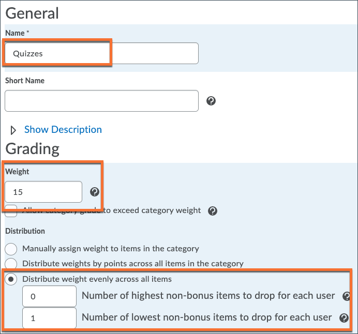Click the Distribution label
358x334 pixels.
pyautogui.click(x=25, y=231)
